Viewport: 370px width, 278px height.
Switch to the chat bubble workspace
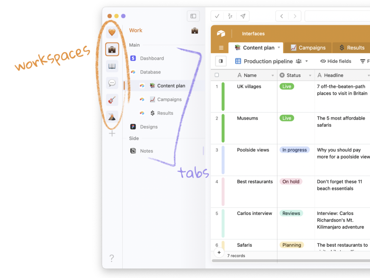112,83
